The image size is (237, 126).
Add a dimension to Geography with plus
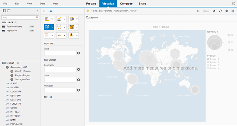79,70
